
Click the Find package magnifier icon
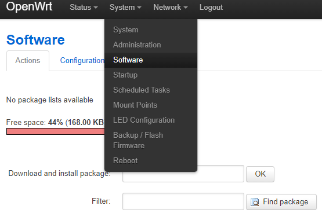255,202
